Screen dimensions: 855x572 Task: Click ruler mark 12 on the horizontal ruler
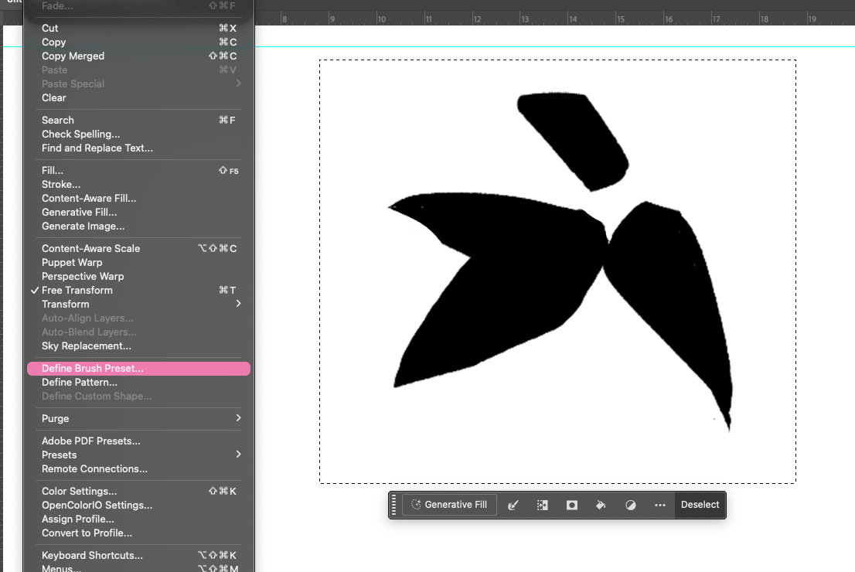click(x=478, y=19)
